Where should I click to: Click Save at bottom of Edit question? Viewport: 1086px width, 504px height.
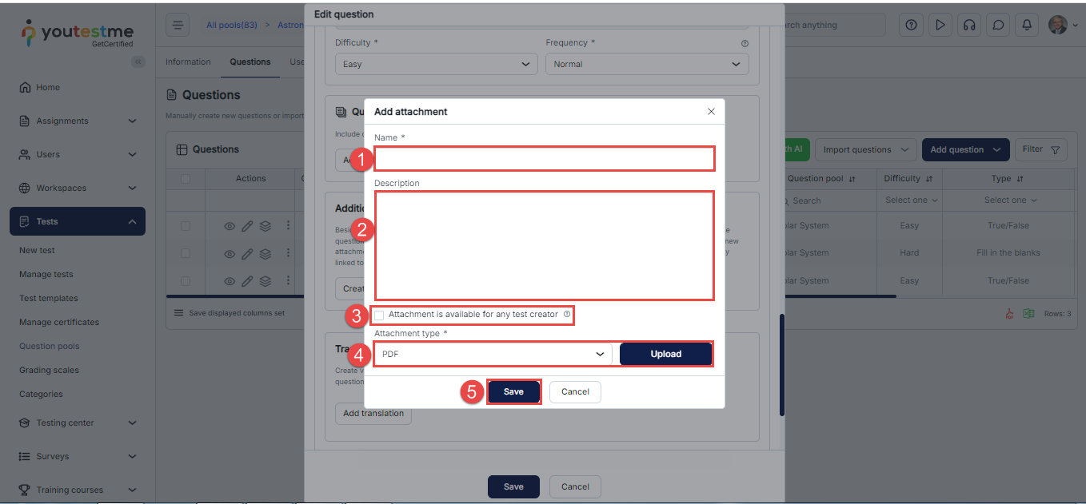513,487
